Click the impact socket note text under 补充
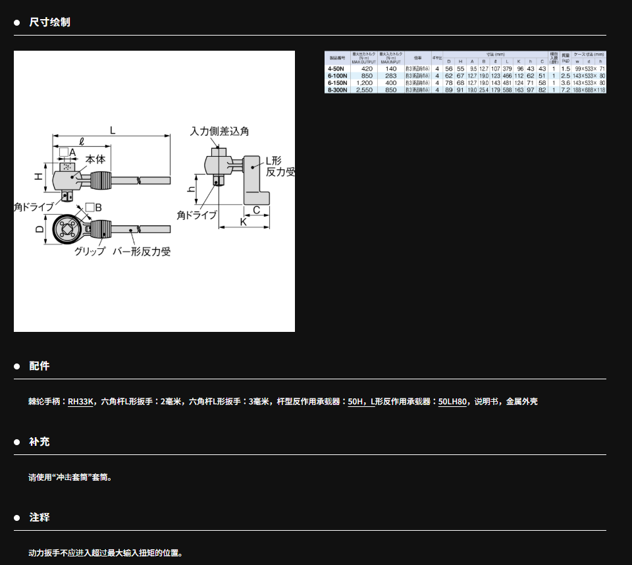 pos(70,477)
